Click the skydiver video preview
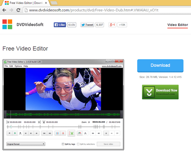Viewport: 191px width, 152px height. tap(63, 89)
